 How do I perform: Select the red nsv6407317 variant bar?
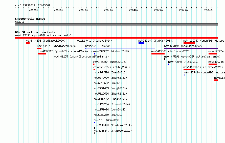pyautogui.click(x=189, y=70)
